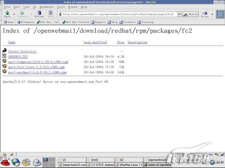Open the Bookmarks menu

pyautogui.click(x=46, y=7)
